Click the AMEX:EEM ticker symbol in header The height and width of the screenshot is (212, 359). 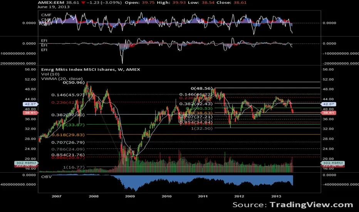point(51,3)
